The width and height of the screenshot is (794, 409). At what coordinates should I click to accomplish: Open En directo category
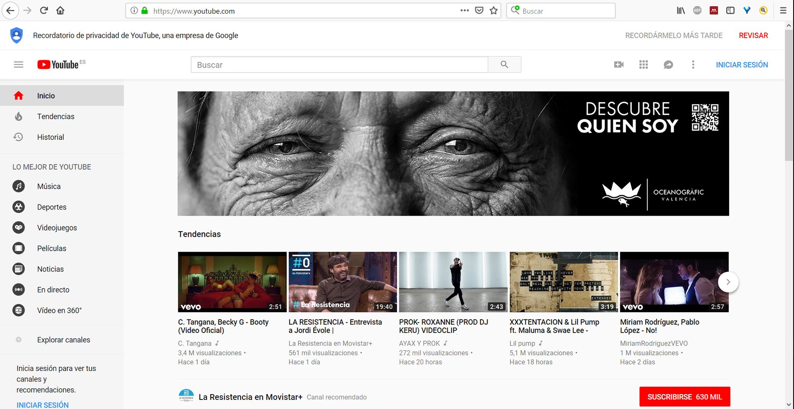point(62,290)
